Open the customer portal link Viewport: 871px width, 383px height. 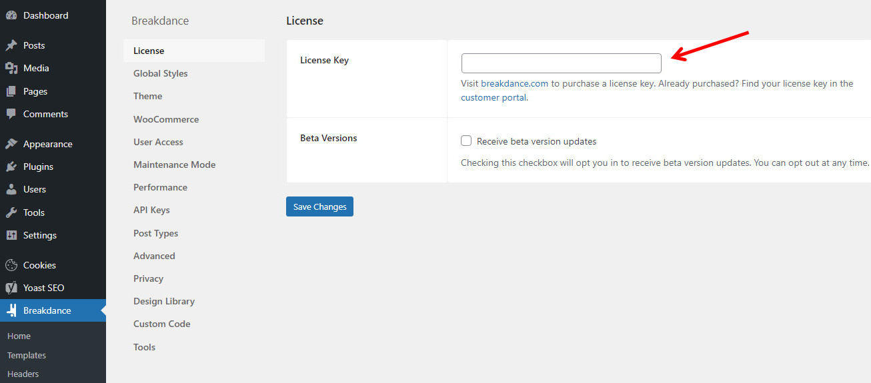point(494,97)
